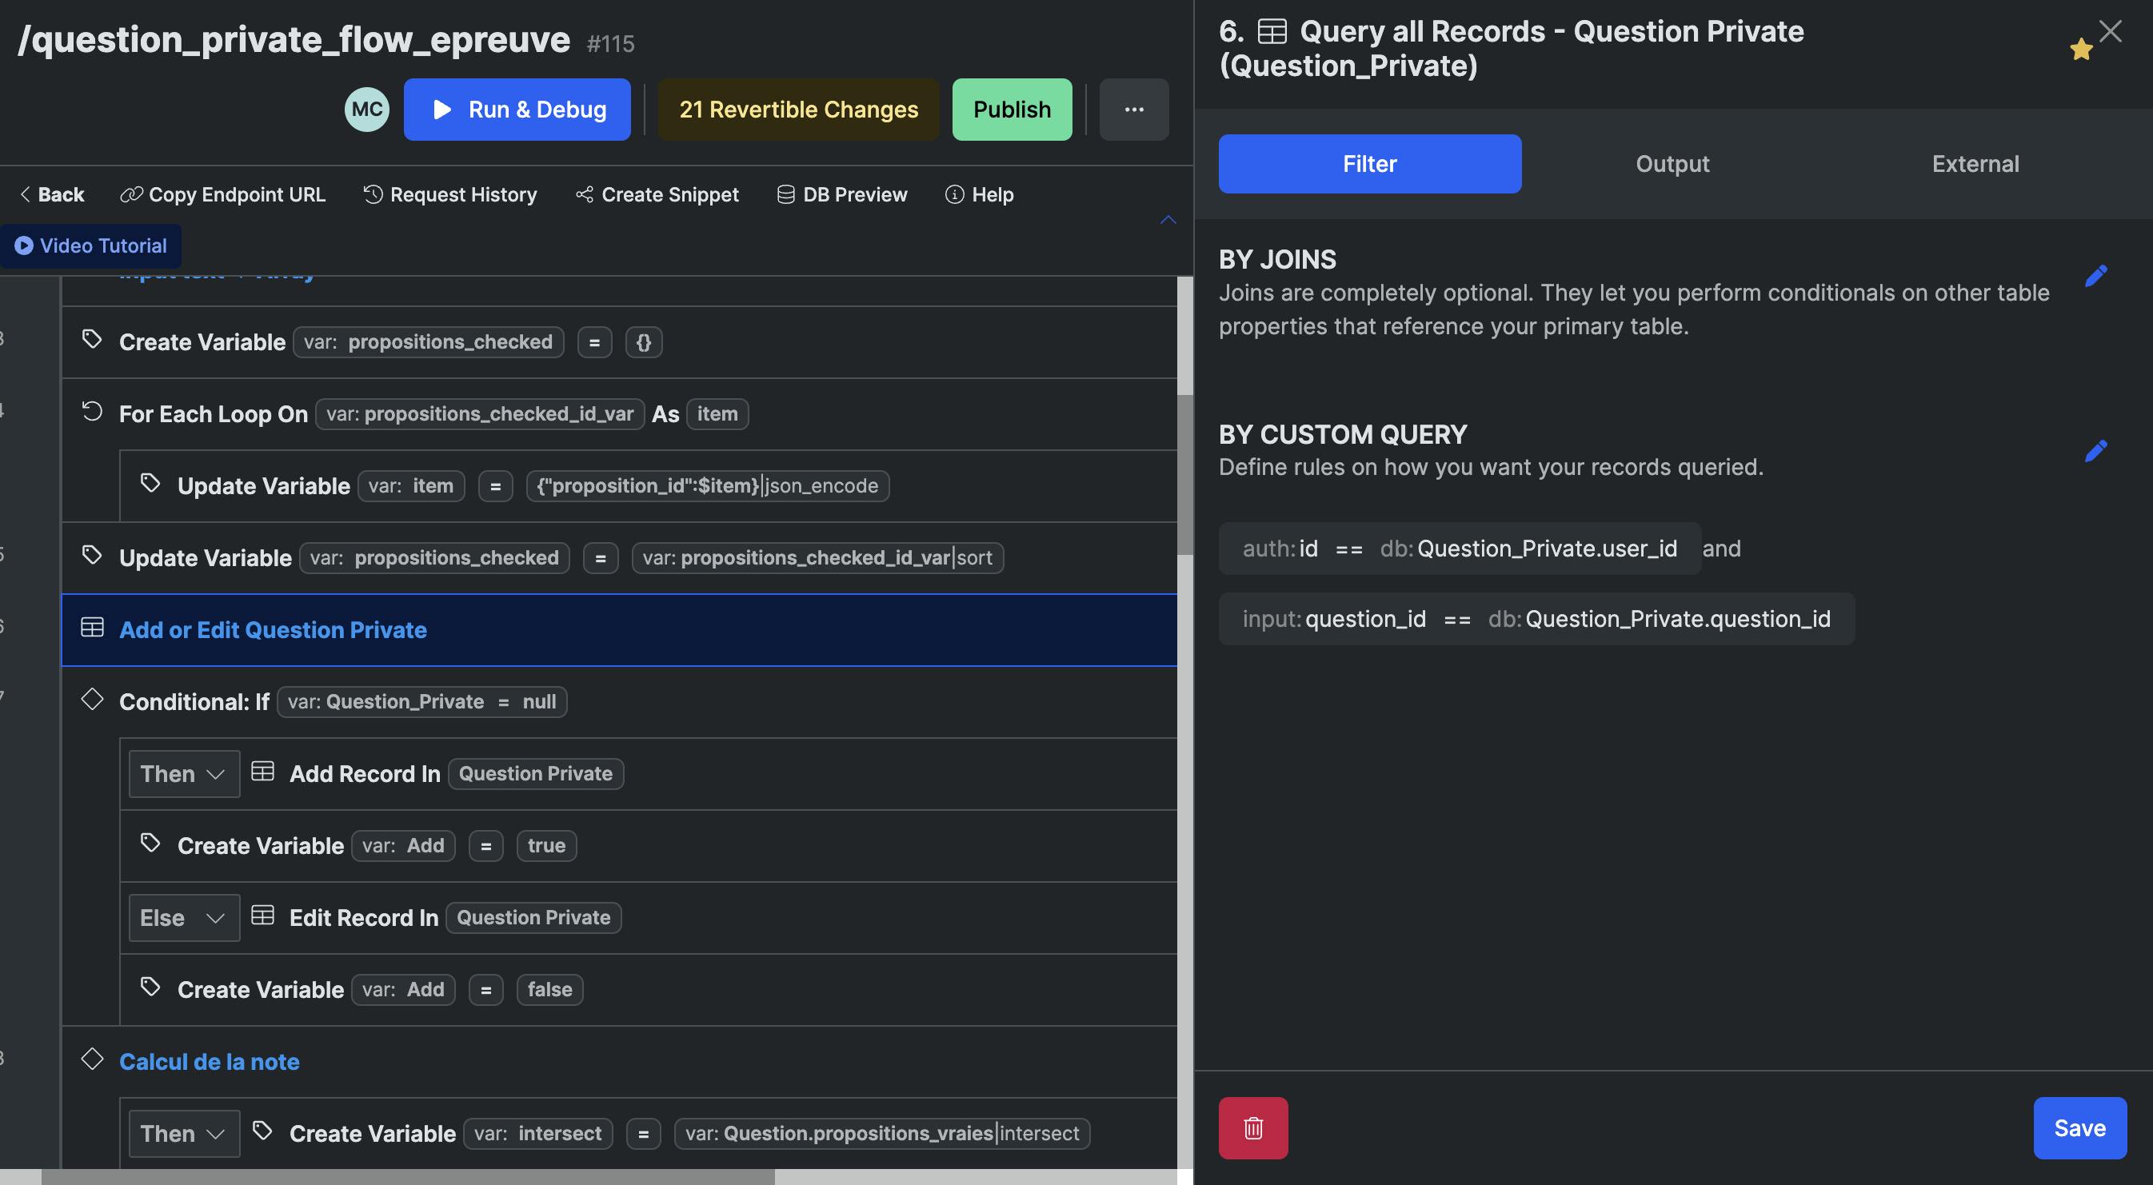Open the Then dropdown for Create Variable intersect
This screenshot has height=1185, width=2153.
coord(184,1133)
